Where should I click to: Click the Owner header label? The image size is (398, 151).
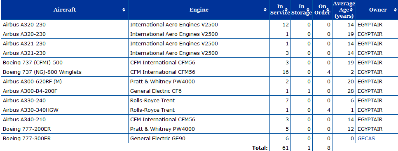(x=378, y=10)
